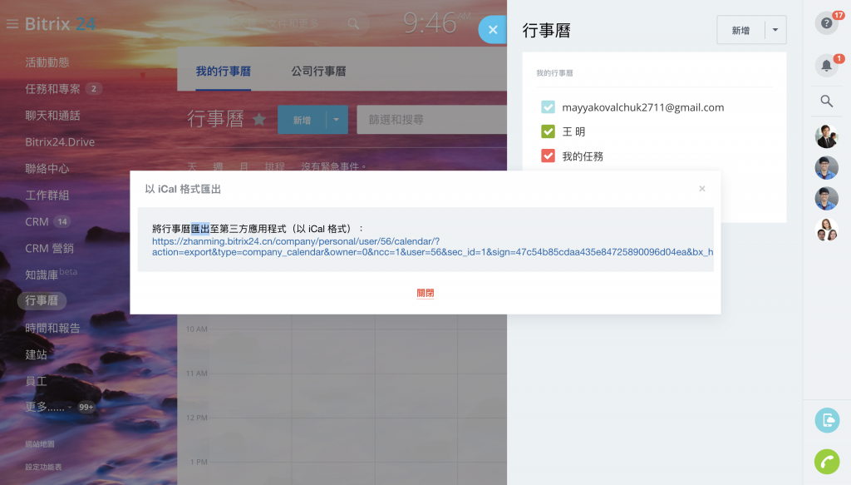Image resolution: width=851 pixels, height=485 pixels.
Task: Click the search magnifier in right sidebar
Action: pos(827,101)
